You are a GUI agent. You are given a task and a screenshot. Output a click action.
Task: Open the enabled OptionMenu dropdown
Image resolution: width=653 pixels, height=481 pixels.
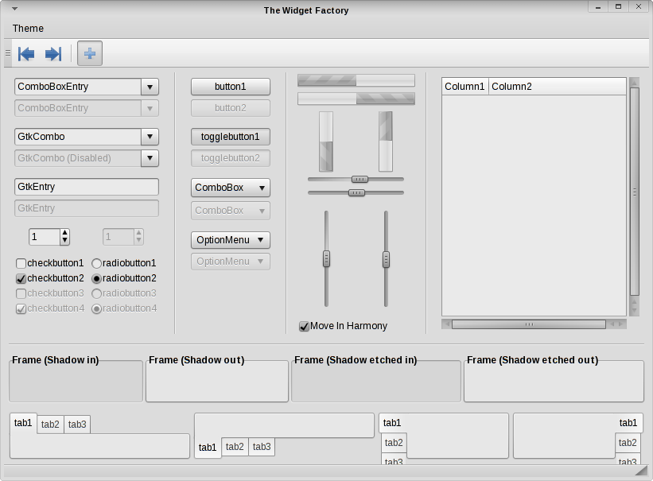(231, 240)
